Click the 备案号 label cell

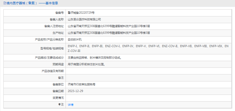tap(35, 13)
